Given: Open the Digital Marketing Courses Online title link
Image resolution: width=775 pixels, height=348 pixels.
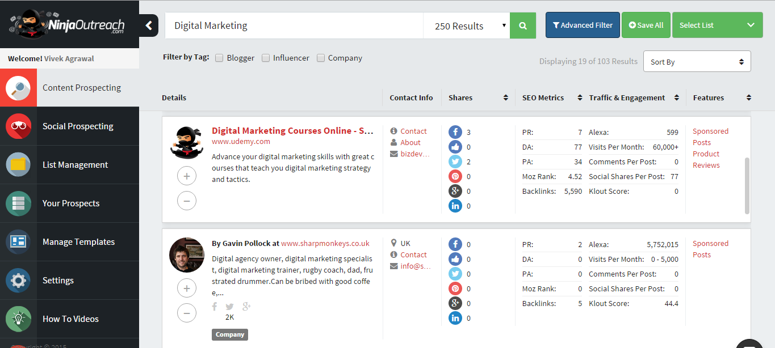Looking at the screenshot, I should point(292,131).
